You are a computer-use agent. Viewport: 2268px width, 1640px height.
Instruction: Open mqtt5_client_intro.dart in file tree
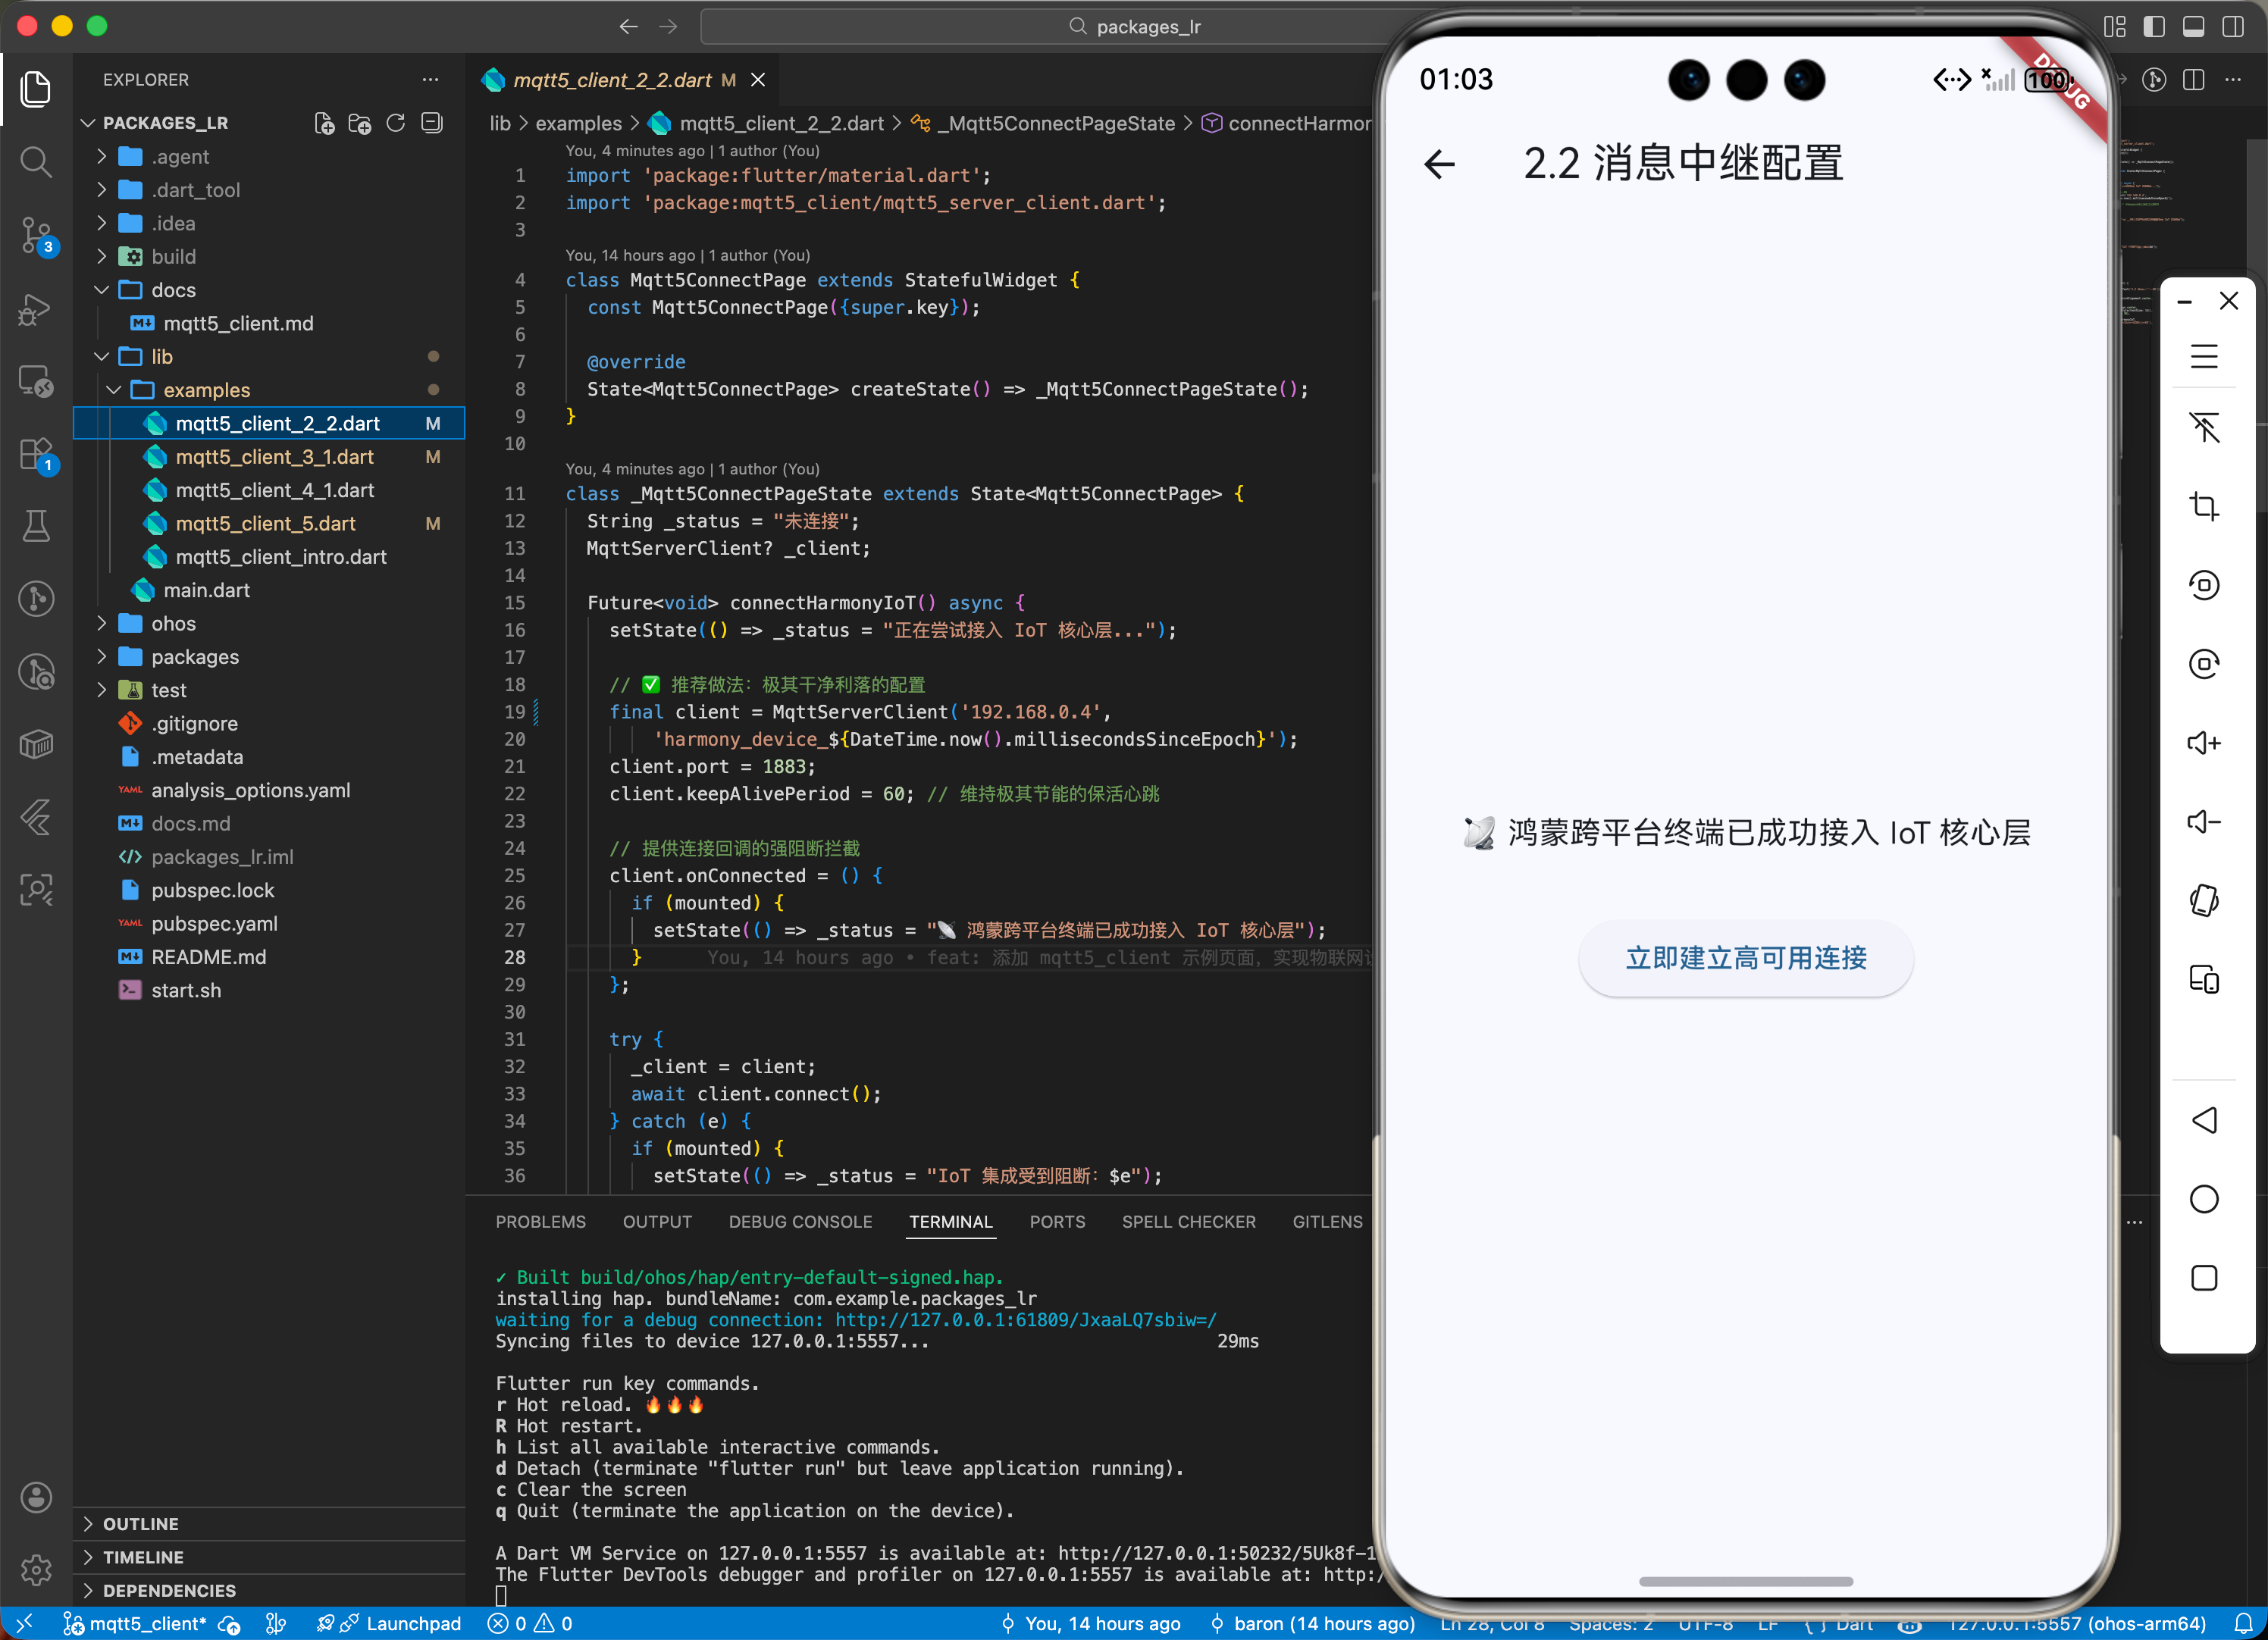click(x=280, y=557)
